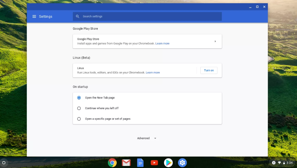Select Open a specific page or set of pages
The width and height of the screenshot is (297, 168).
pos(79,119)
